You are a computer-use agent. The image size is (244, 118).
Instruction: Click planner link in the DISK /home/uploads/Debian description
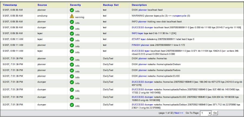click(143, 64)
